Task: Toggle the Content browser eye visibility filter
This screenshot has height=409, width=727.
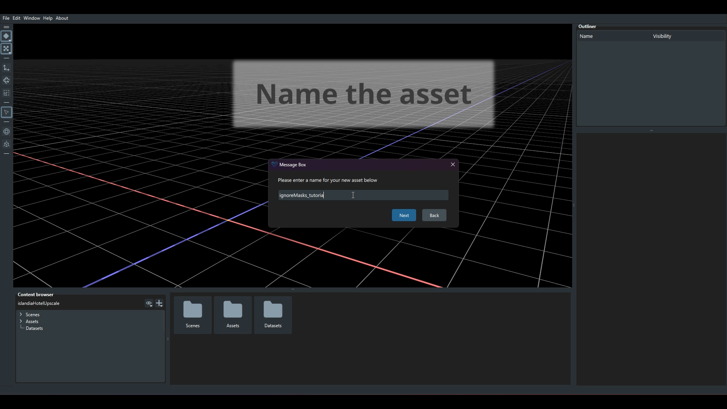Action: pos(149,303)
